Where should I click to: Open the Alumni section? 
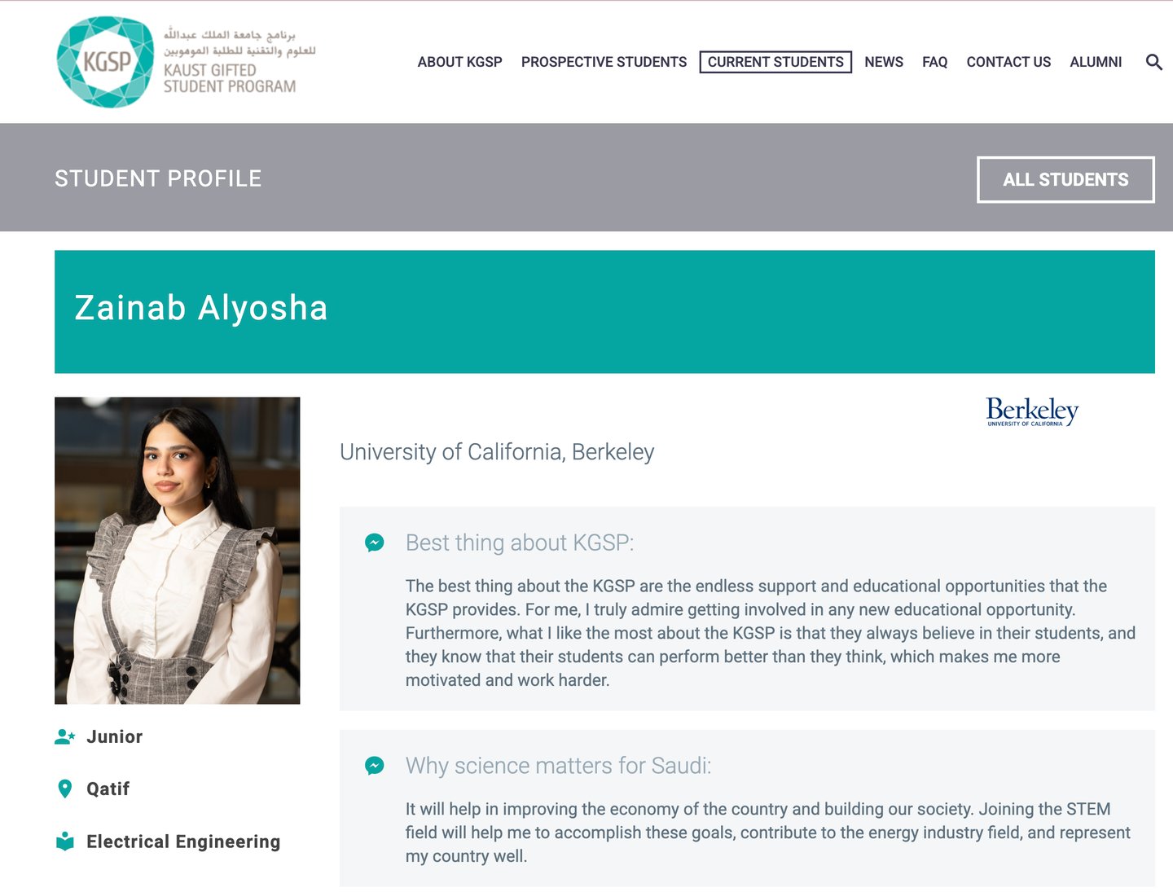click(1096, 62)
